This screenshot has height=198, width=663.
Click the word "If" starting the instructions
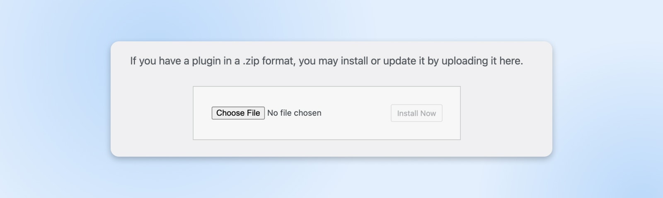[x=133, y=61]
